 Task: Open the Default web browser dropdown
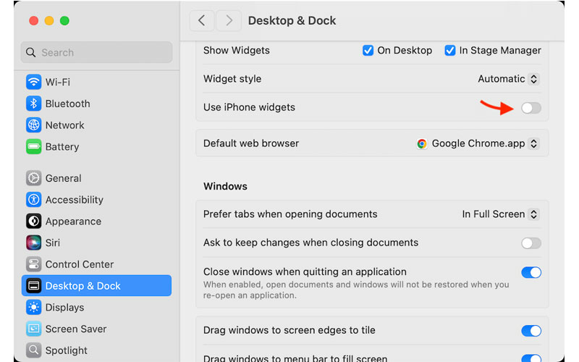[x=478, y=143]
